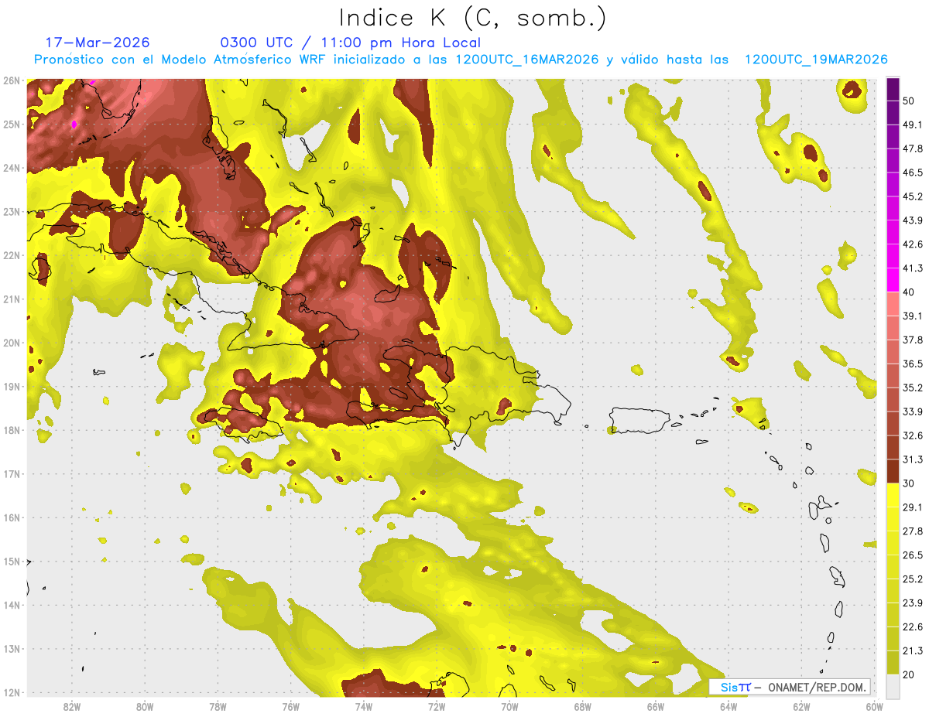Click the "22N" latitude label
This screenshot has height=717, width=929.
[x=12, y=255]
